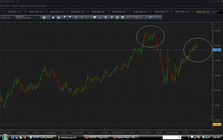Click the yellow 0.96816 price label

click(217, 125)
